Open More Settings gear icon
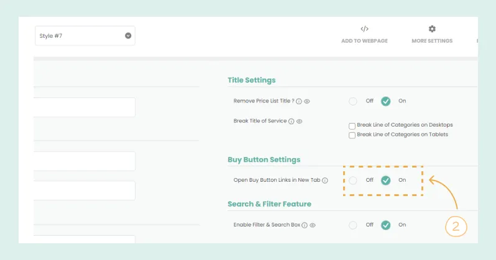 click(x=432, y=29)
